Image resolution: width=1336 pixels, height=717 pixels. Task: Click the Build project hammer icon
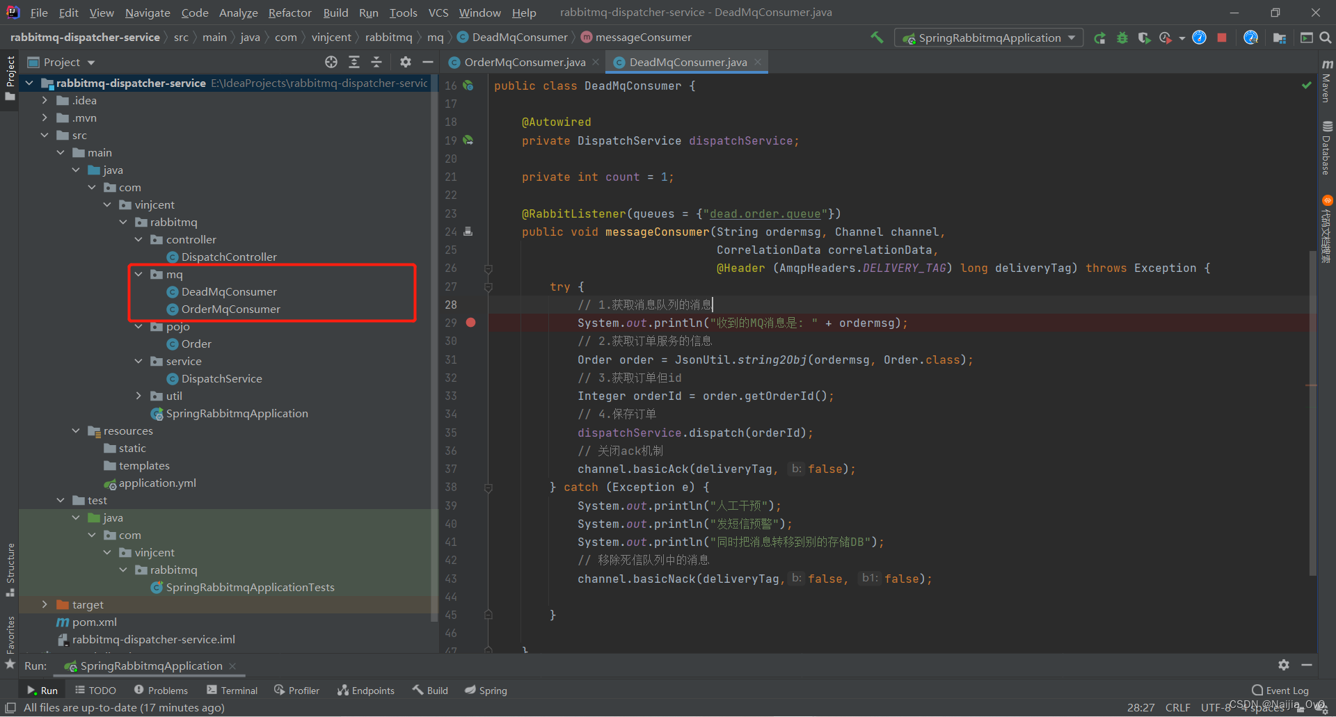point(877,38)
